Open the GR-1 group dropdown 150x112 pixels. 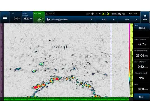(106, 20)
